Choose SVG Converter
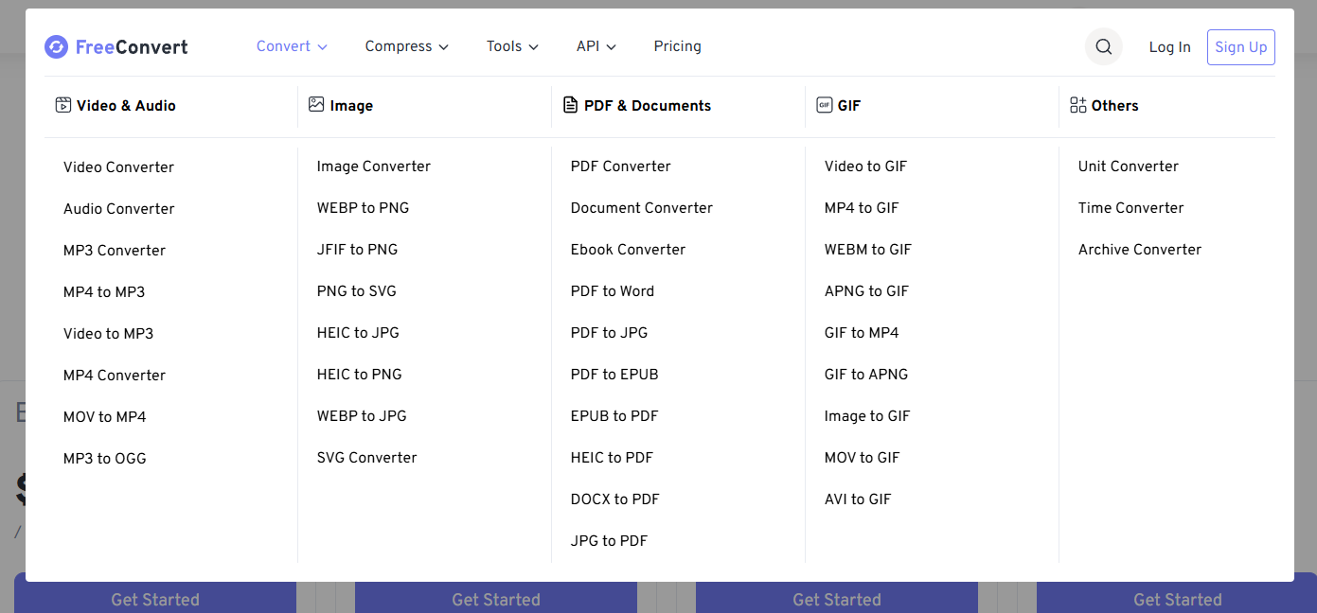 tap(367, 458)
